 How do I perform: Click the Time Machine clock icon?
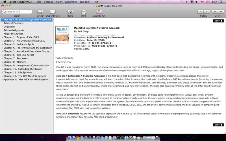(x=181, y=2)
